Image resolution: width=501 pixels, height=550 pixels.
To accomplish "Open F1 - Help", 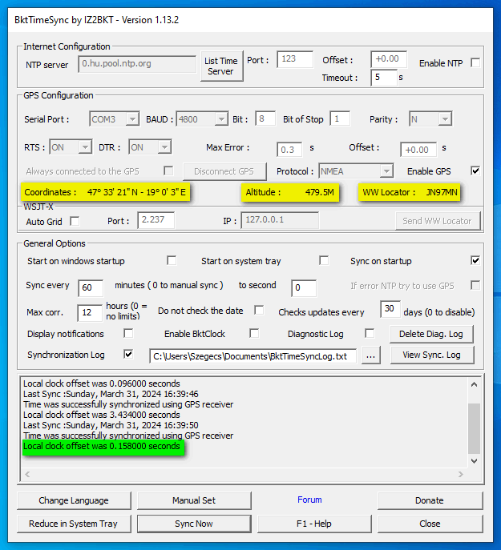I will tap(314, 524).
